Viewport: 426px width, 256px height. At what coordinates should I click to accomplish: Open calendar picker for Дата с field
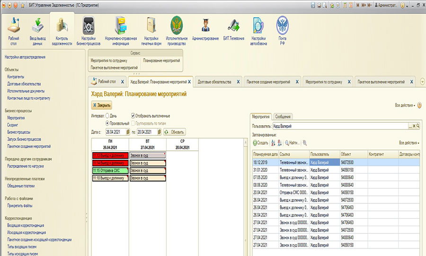tap(127, 132)
